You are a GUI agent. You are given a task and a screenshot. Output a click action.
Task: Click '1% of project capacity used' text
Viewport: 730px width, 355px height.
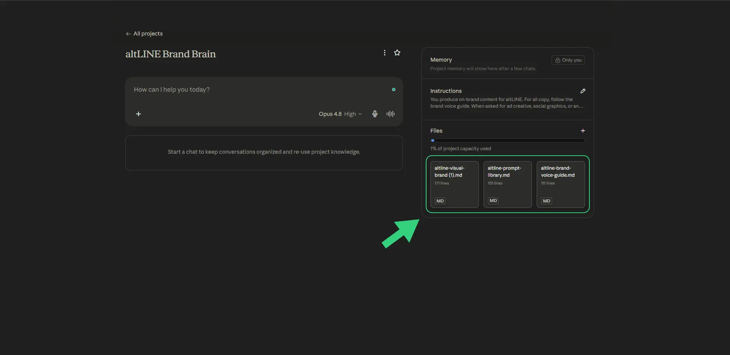[x=460, y=149]
